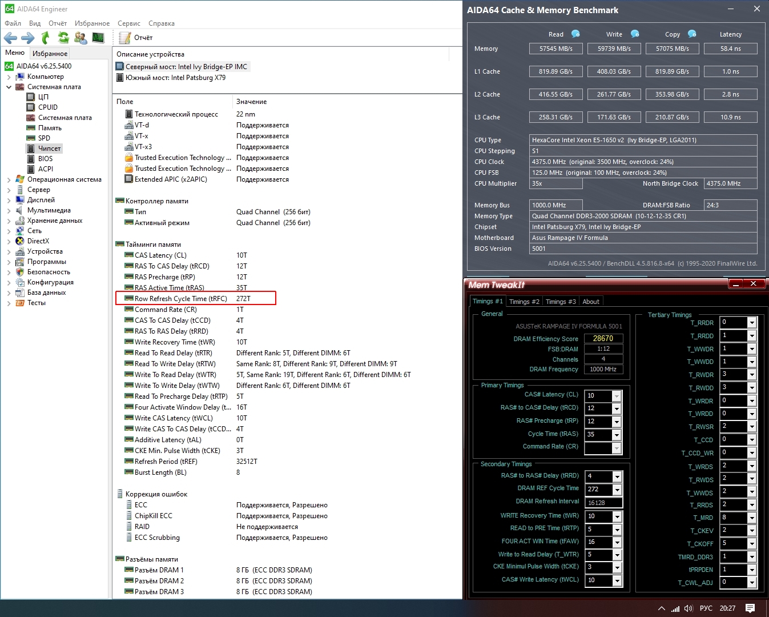This screenshot has height=617, width=769.
Task: Select Безопасность in the sidebar tree
Action: tap(49, 272)
